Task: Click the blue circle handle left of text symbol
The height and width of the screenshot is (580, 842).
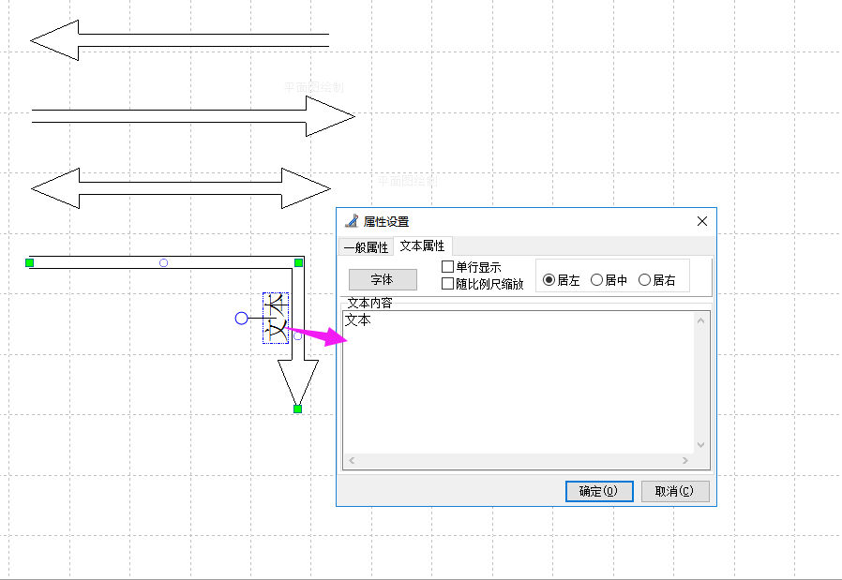Action: pos(241,319)
